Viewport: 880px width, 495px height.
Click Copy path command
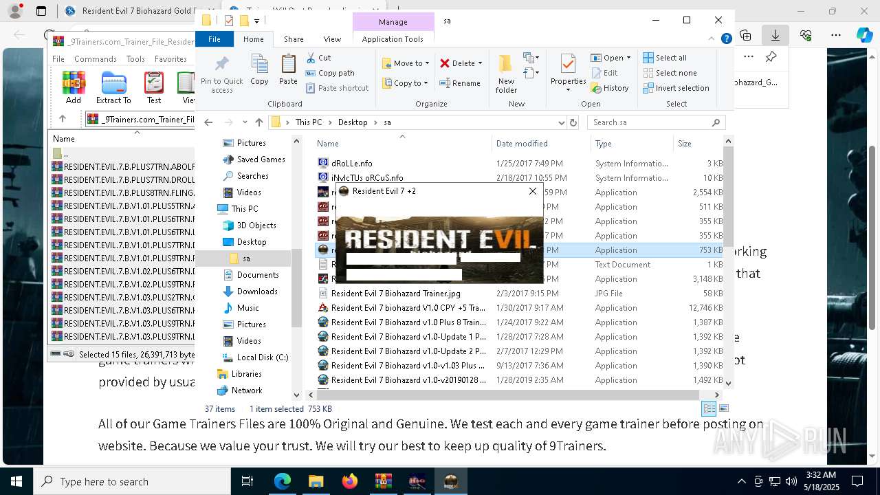330,73
